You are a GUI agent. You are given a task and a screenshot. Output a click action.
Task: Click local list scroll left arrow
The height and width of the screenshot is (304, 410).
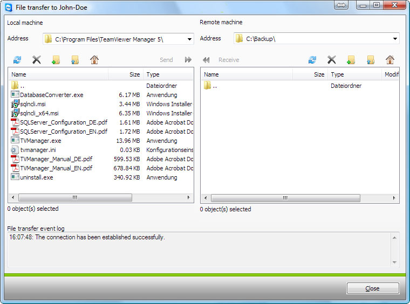pyautogui.click(x=13, y=197)
